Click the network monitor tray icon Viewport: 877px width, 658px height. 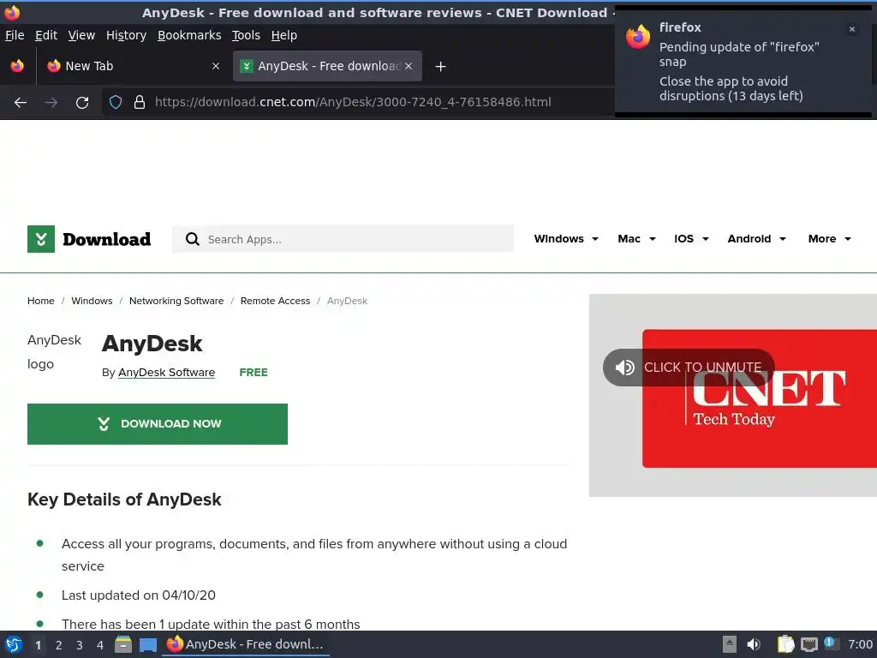(808, 644)
